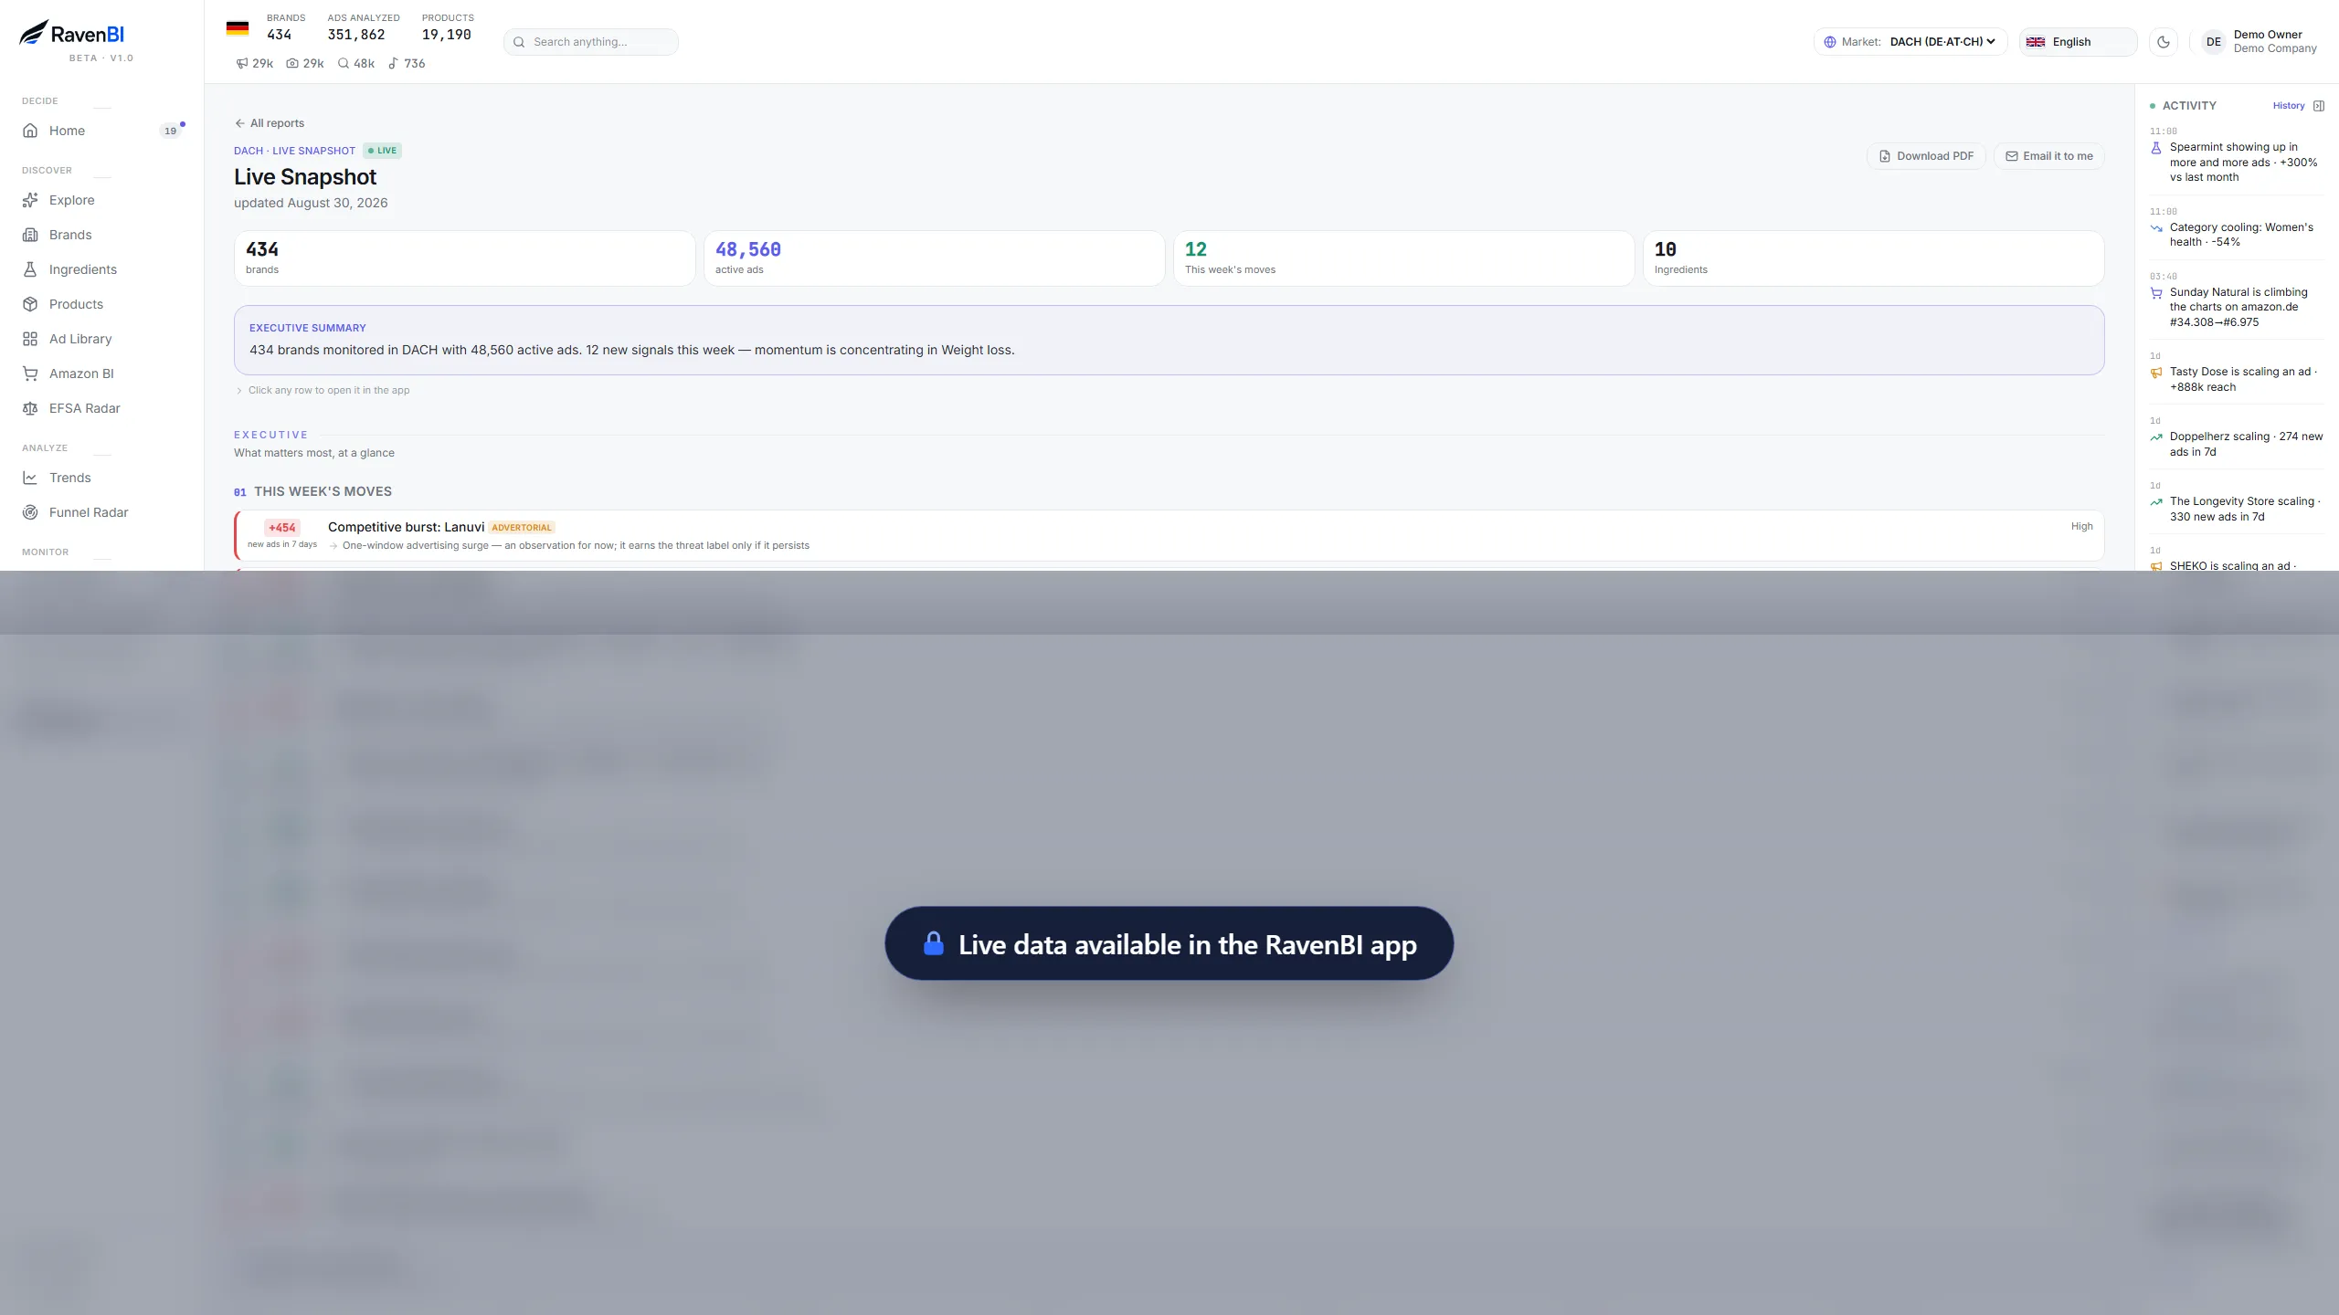2339x1315 pixels.
Task: Open the Market DACH dropdown
Action: point(1910,42)
